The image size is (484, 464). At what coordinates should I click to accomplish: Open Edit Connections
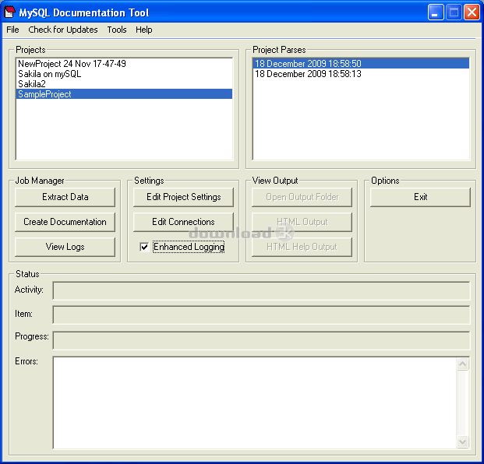point(183,222)
